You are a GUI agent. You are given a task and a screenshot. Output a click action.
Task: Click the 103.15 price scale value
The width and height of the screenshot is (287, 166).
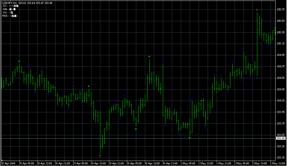coord(281,157)
